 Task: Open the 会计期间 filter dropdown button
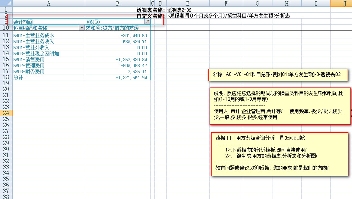(147, 22)
